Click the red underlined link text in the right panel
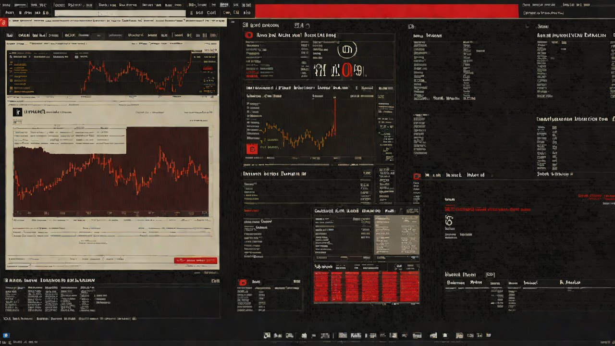This screenshot has height=346, width=615. click(x=487, y=210)
